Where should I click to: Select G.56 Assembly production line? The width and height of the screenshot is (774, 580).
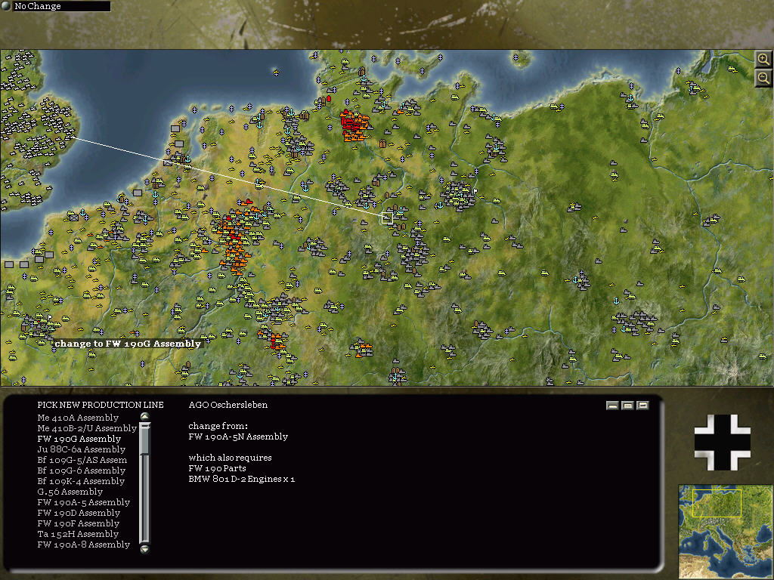[x=70, y=492]
